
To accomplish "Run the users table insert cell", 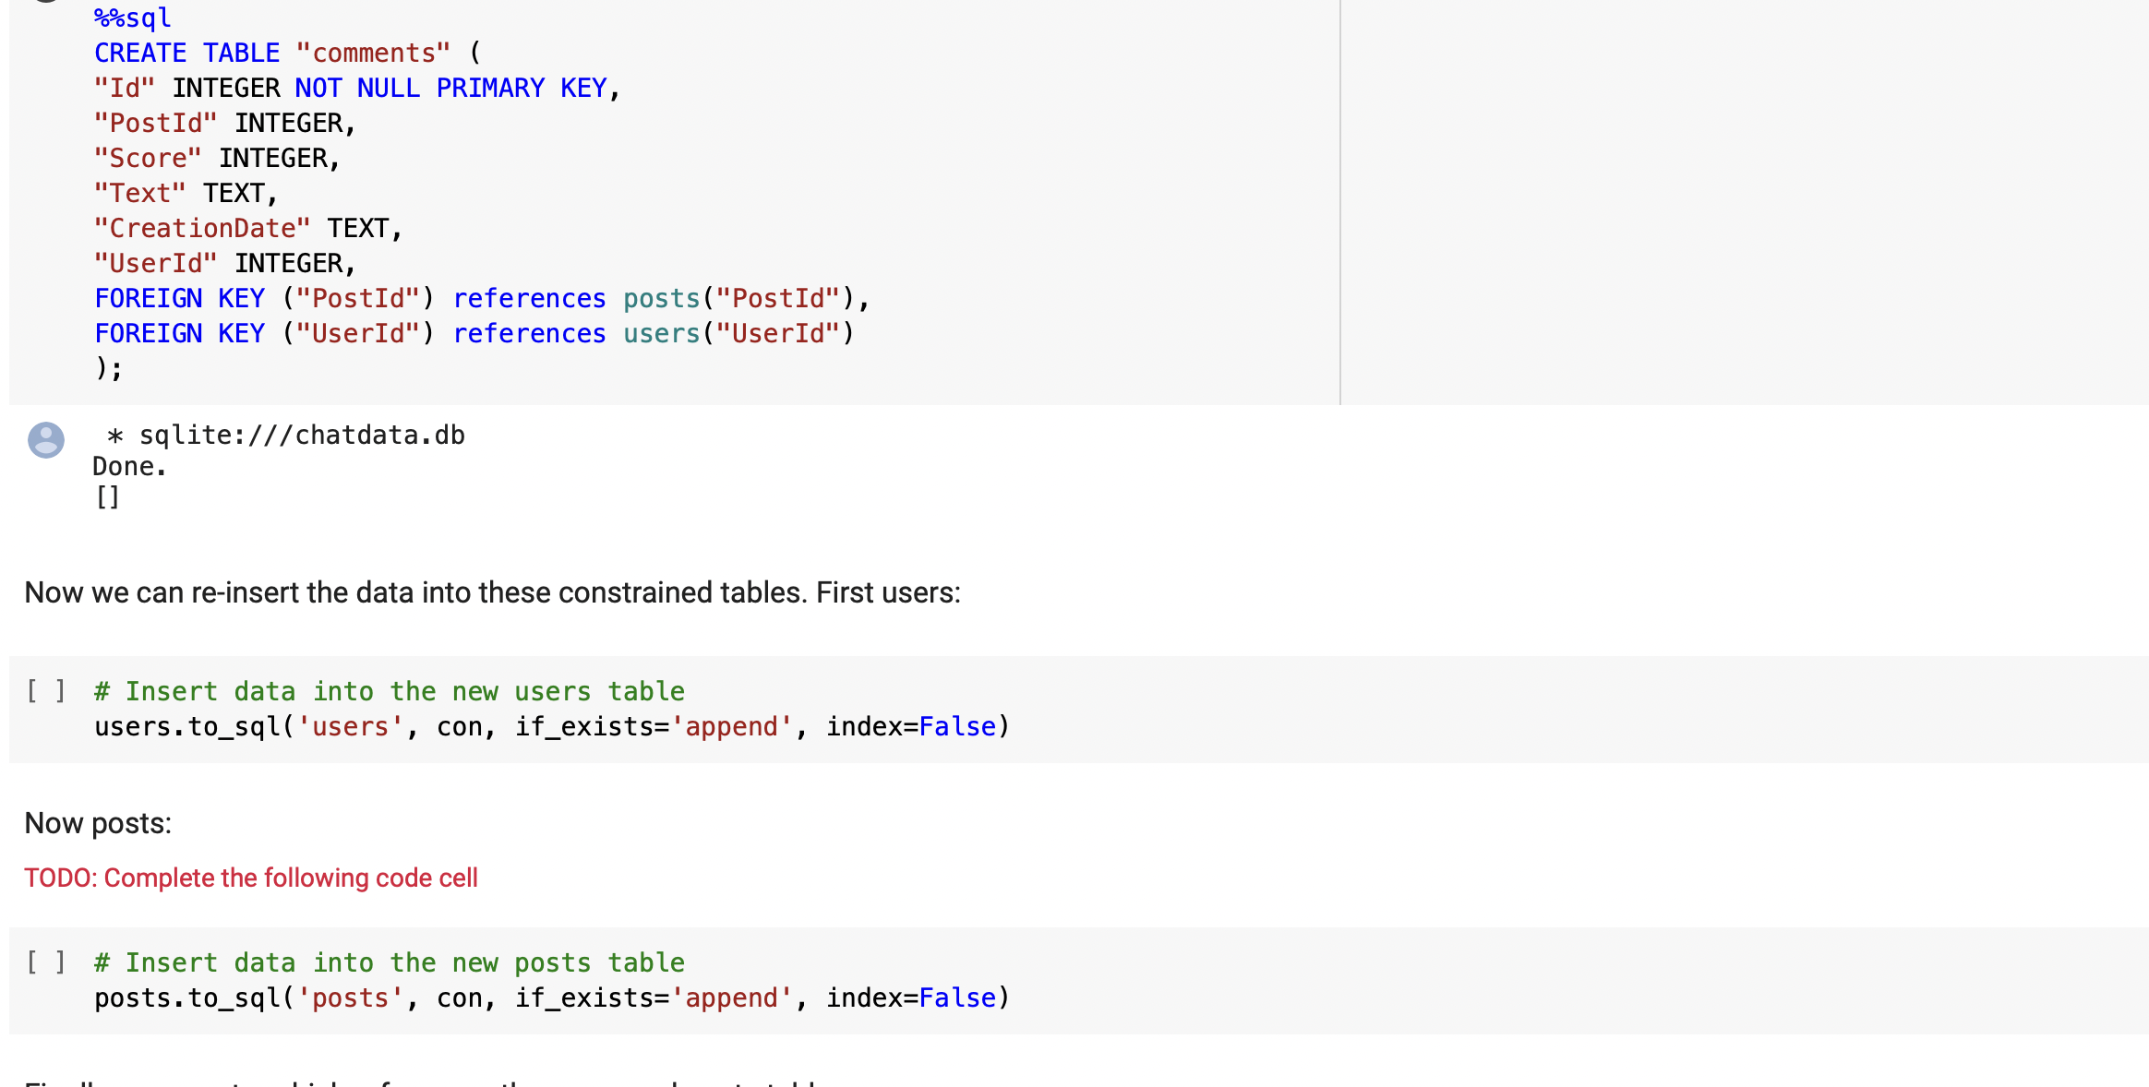I will coord(45,691).
